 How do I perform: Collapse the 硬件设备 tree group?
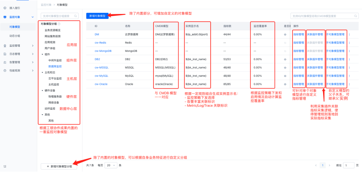point(42,91)
